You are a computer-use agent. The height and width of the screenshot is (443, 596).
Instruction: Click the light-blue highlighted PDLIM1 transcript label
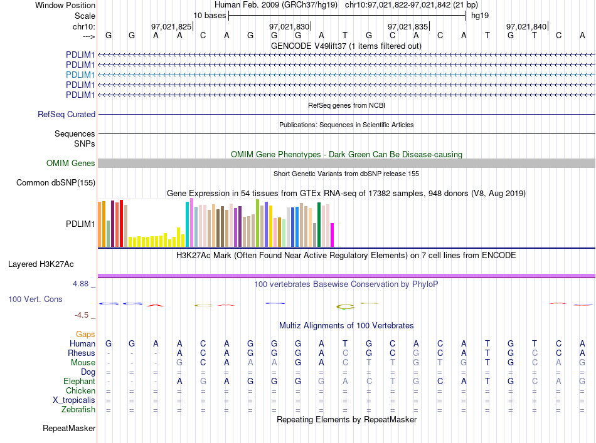[80, 75]
